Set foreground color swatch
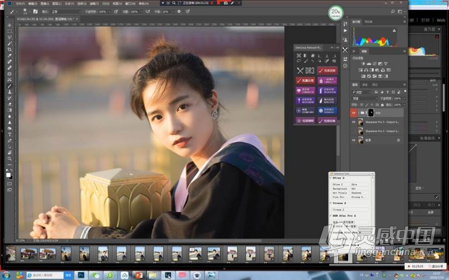 (x=8, y=175)
